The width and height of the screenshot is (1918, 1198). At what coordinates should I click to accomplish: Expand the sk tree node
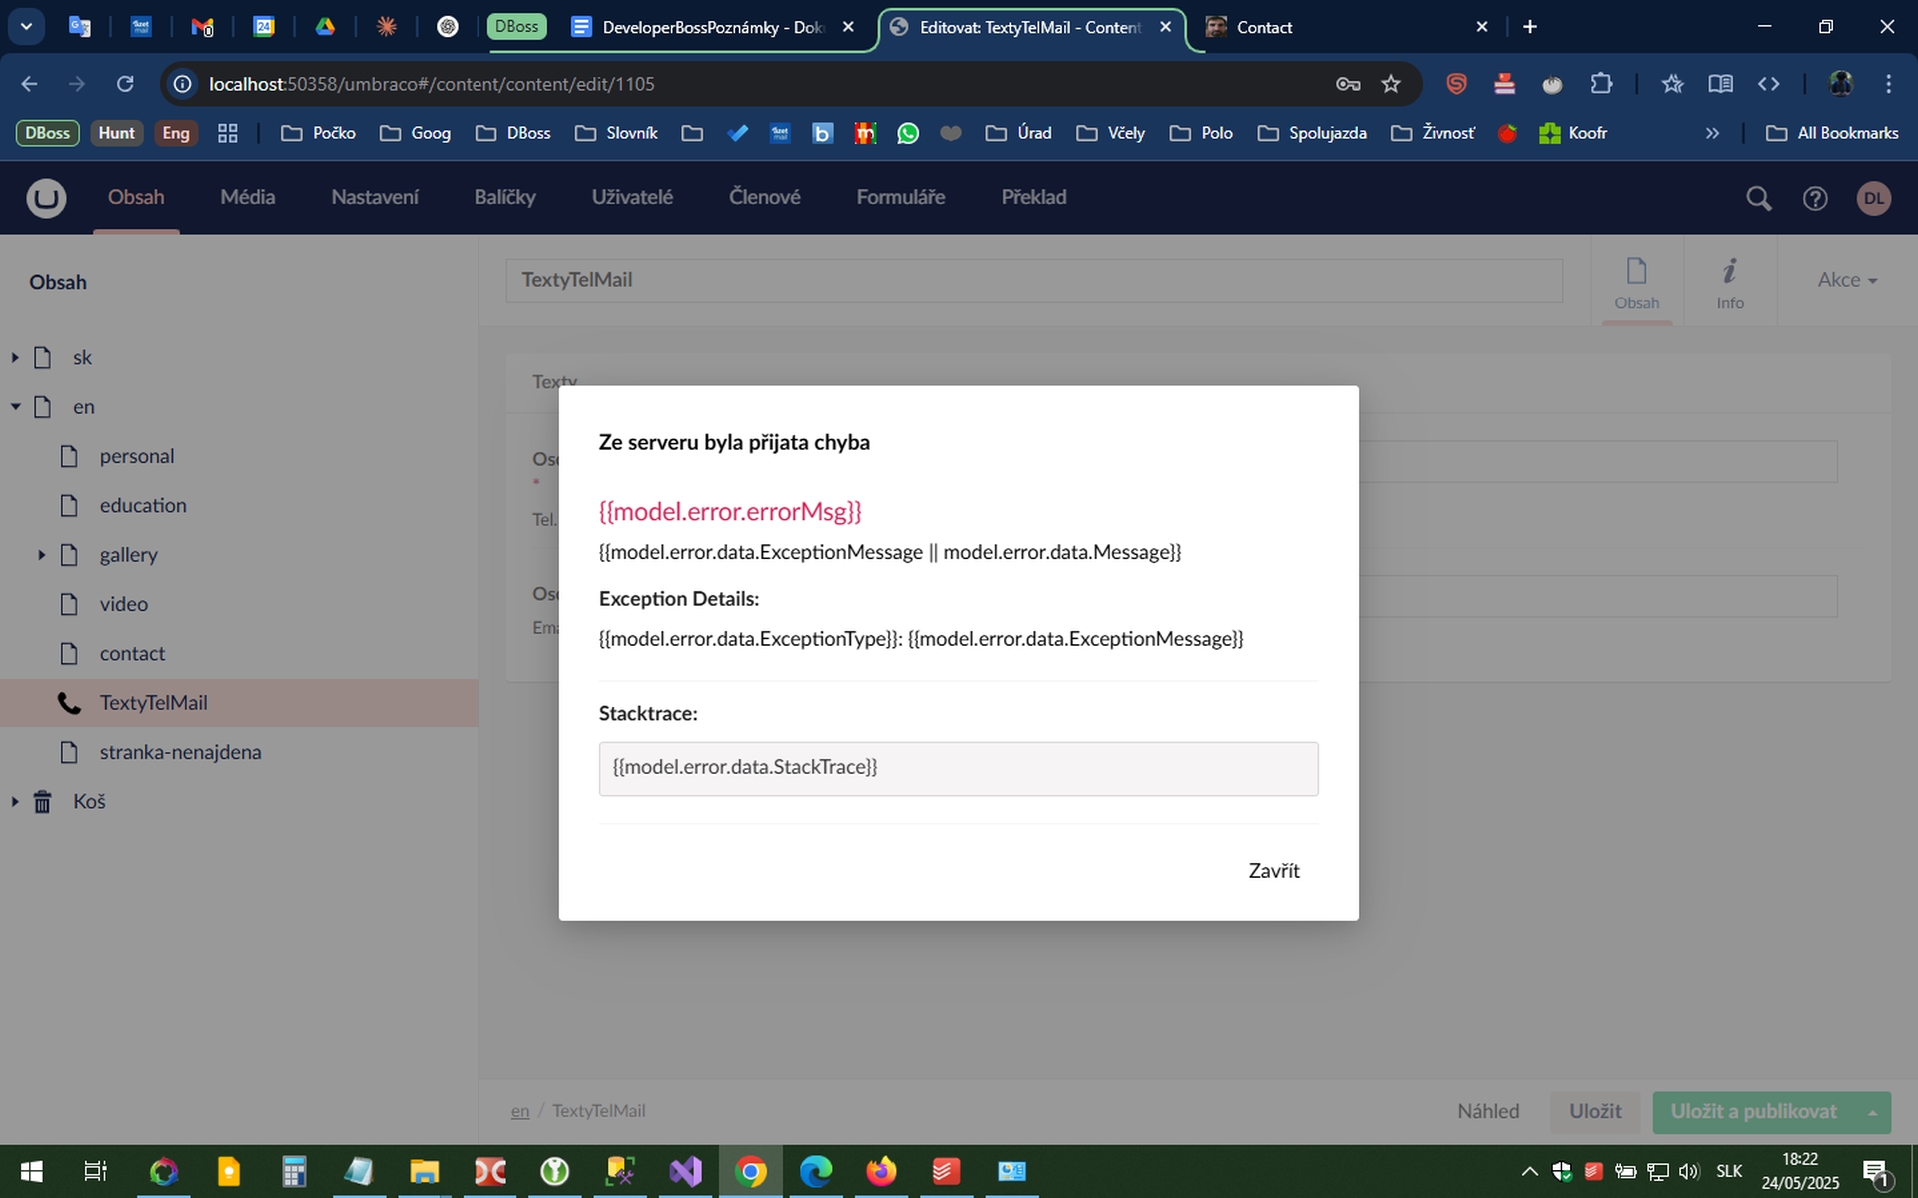15,357
